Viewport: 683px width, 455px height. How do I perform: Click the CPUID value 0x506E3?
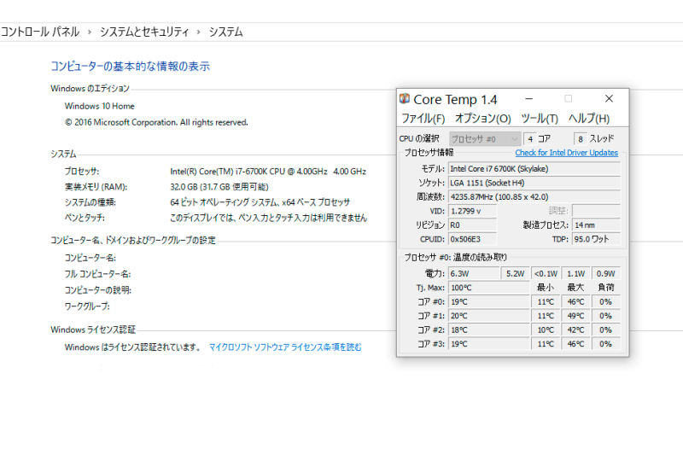click(x=473, y=239)
